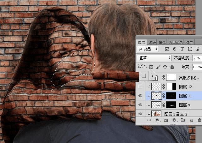Click the link layers chain icon

click(149, 120)
